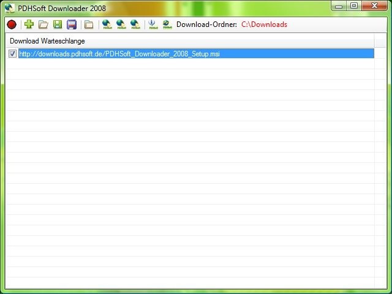Add a new download with green plus
This screenshot has width=392, height=294.
pos(29,24)
